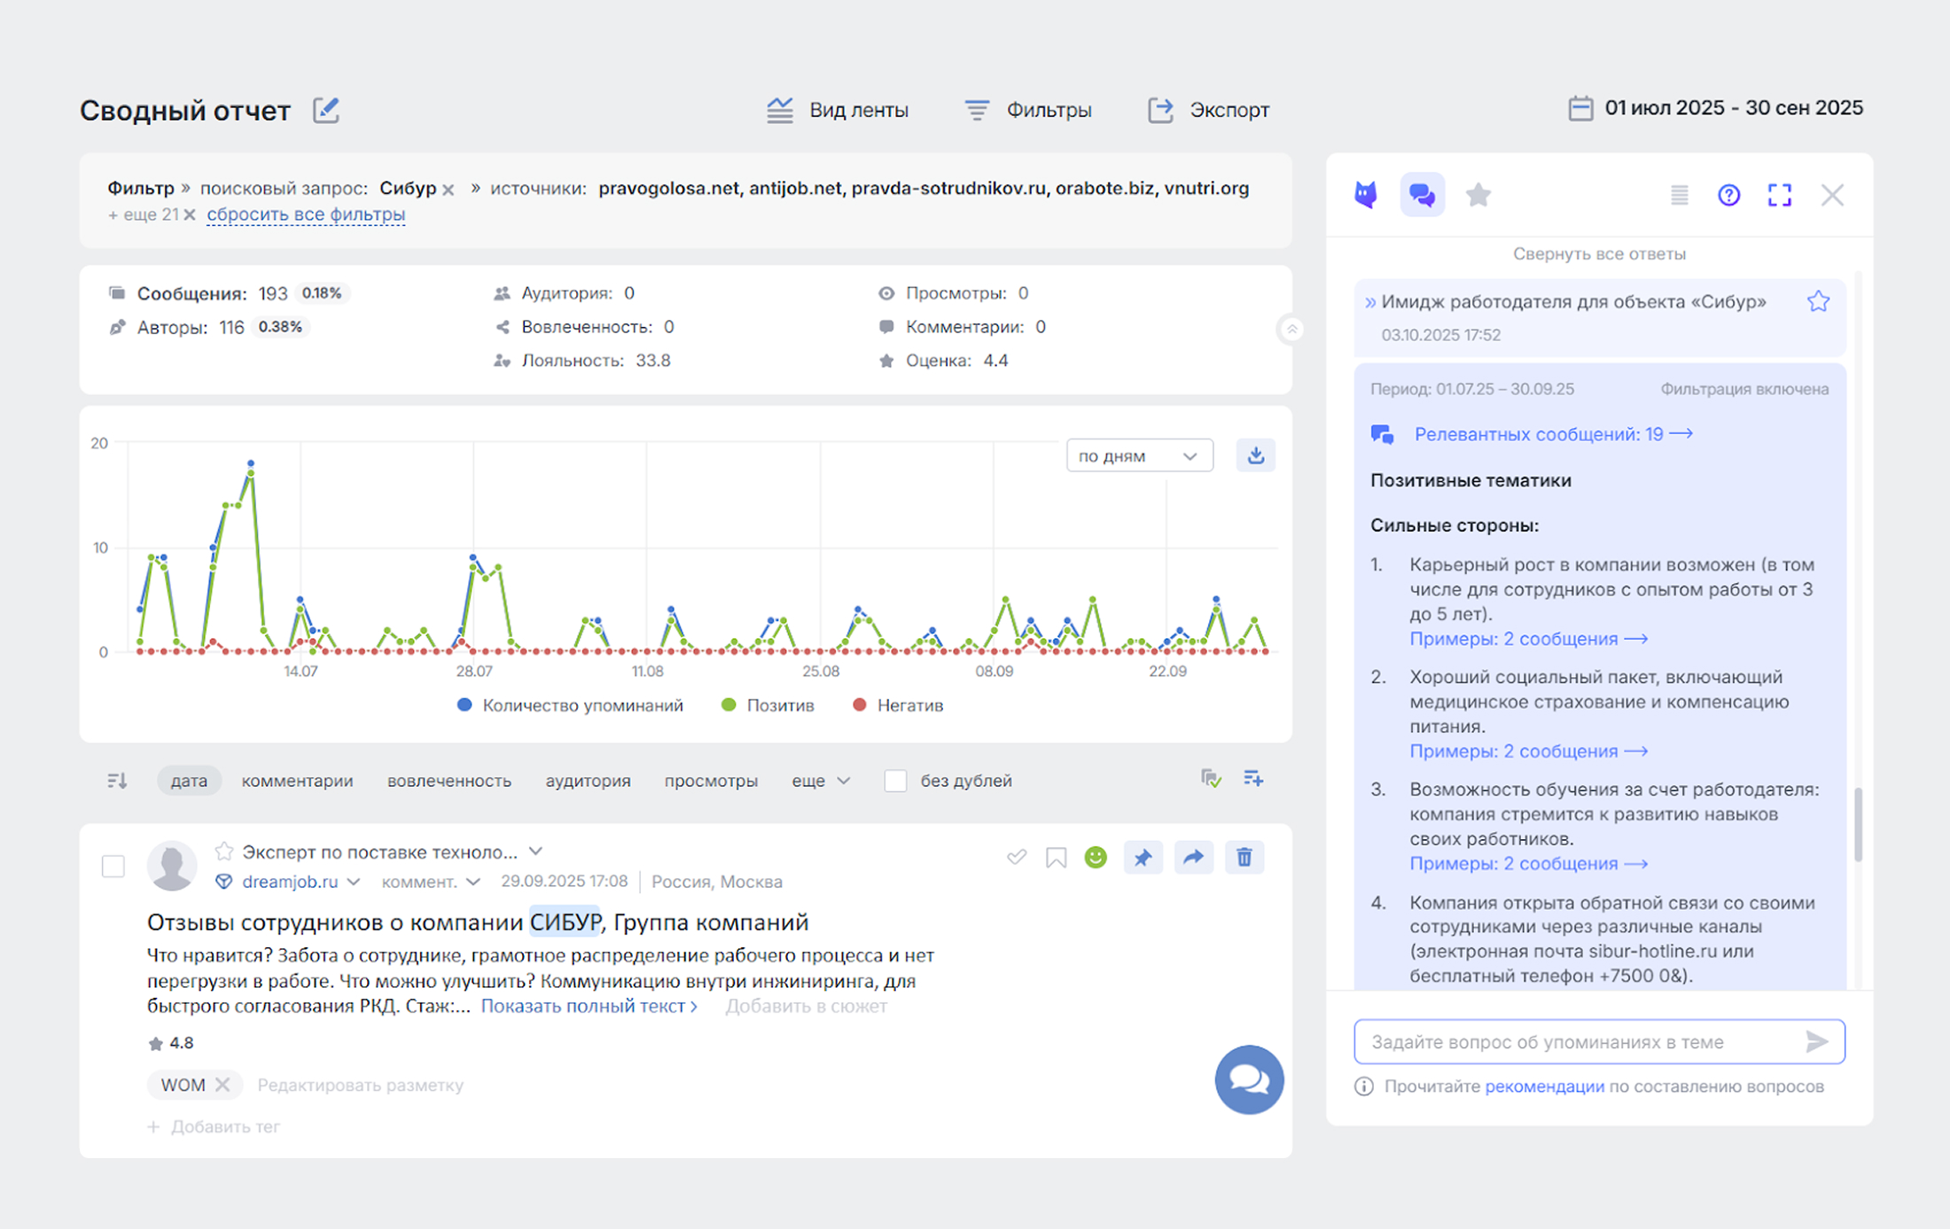
Task: Expand the 'еще' sorting dropdown
Action: click(821, 781)
